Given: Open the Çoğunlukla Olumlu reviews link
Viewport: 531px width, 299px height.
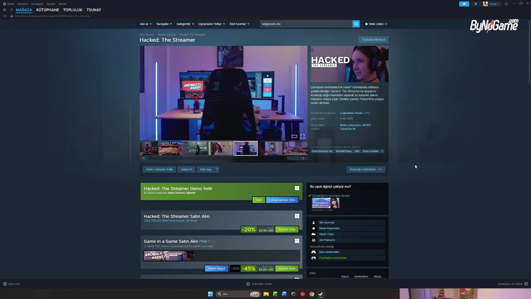Looking at the screenshot, I should pyautogui.click(x=351, y=113).
